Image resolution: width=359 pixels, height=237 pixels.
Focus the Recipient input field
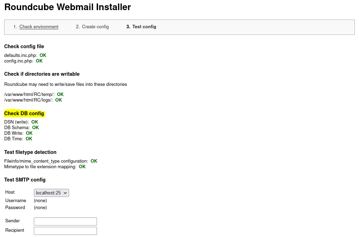tap(65, 231)
